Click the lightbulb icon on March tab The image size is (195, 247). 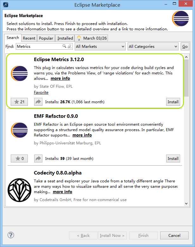click(x=79, y=38)
